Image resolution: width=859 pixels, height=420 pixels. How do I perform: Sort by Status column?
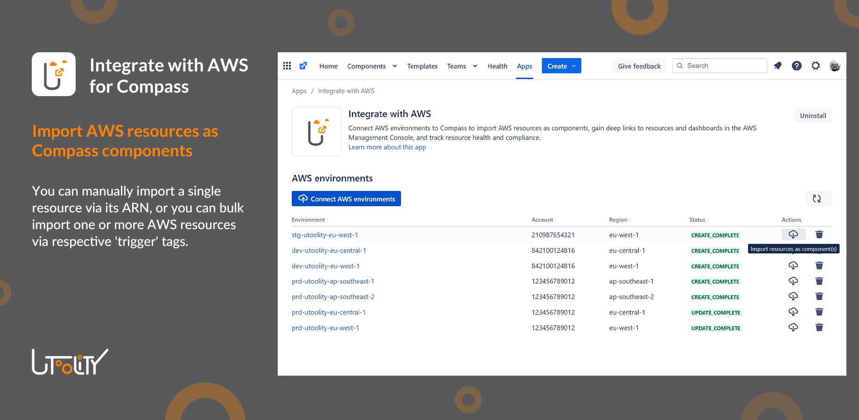pyautogui.click(x=699, y=220)
